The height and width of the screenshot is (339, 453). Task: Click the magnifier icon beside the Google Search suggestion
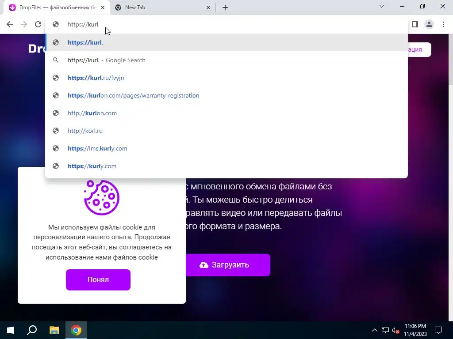(55, 60)
